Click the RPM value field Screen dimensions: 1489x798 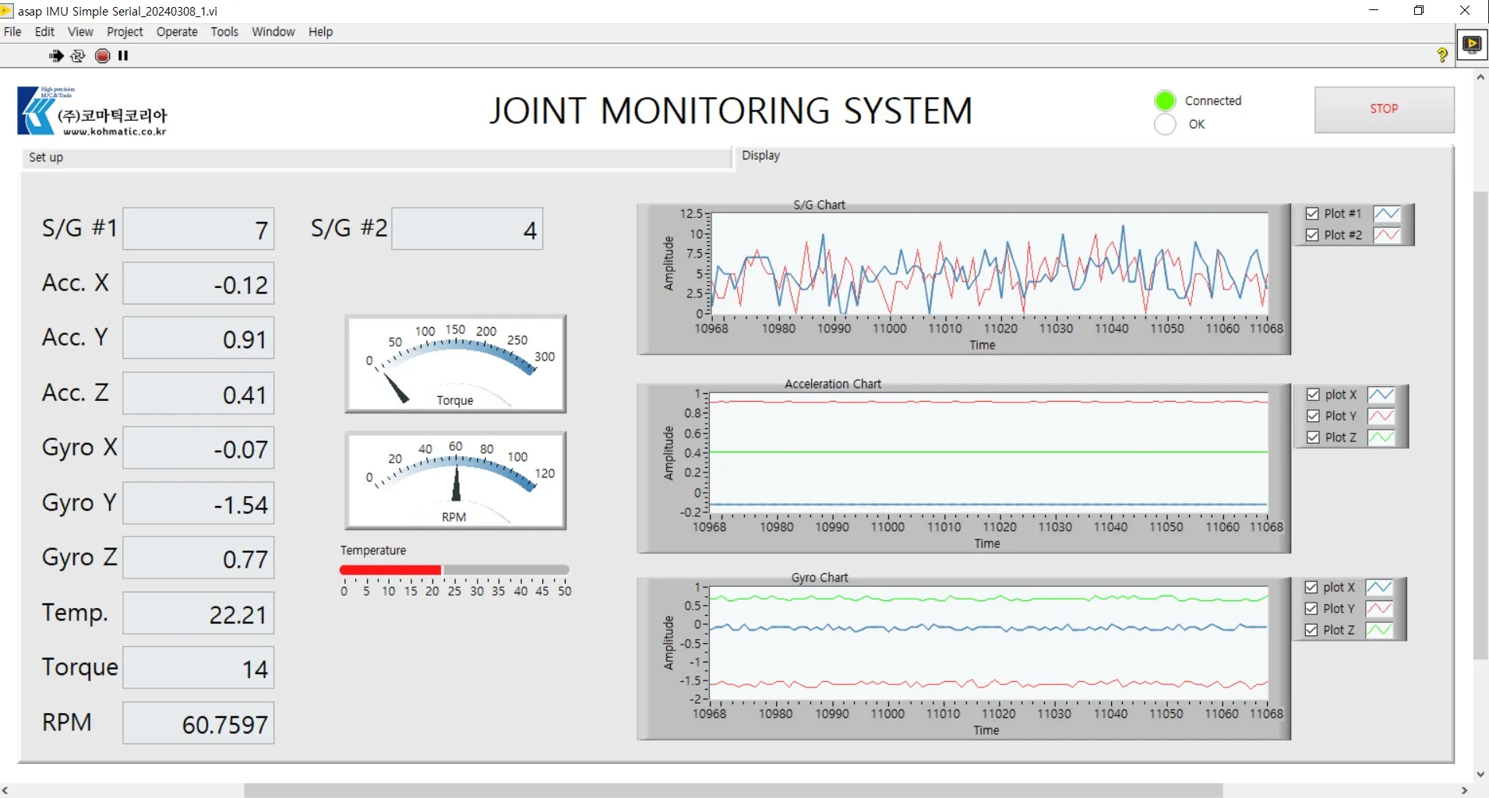[198, 723]
